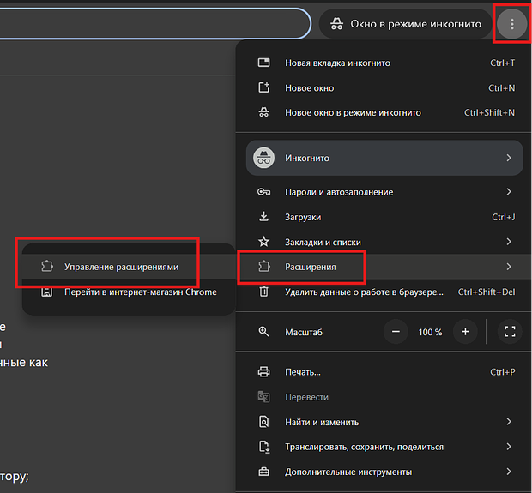532x493 pixels.
Task: Decrease page zoom with minus button
Action: [x=396, y=332]
